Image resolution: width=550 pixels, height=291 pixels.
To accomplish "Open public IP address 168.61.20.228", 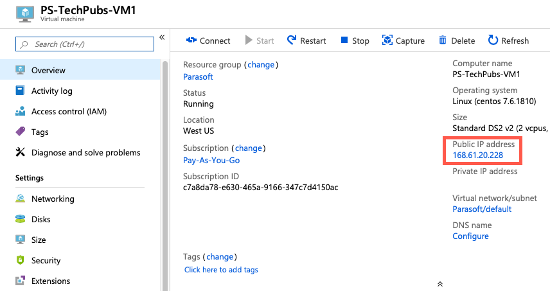I will click(x=478, y=155).
